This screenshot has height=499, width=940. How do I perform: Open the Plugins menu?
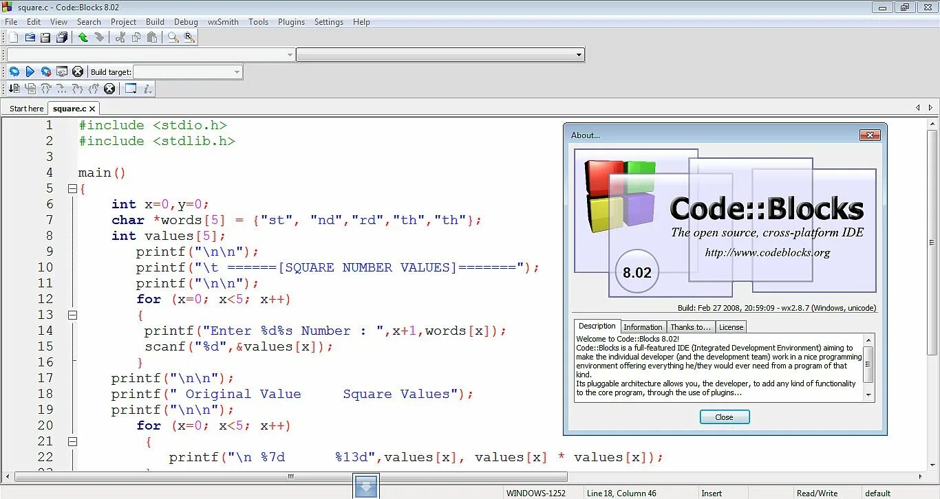[291, 22]
